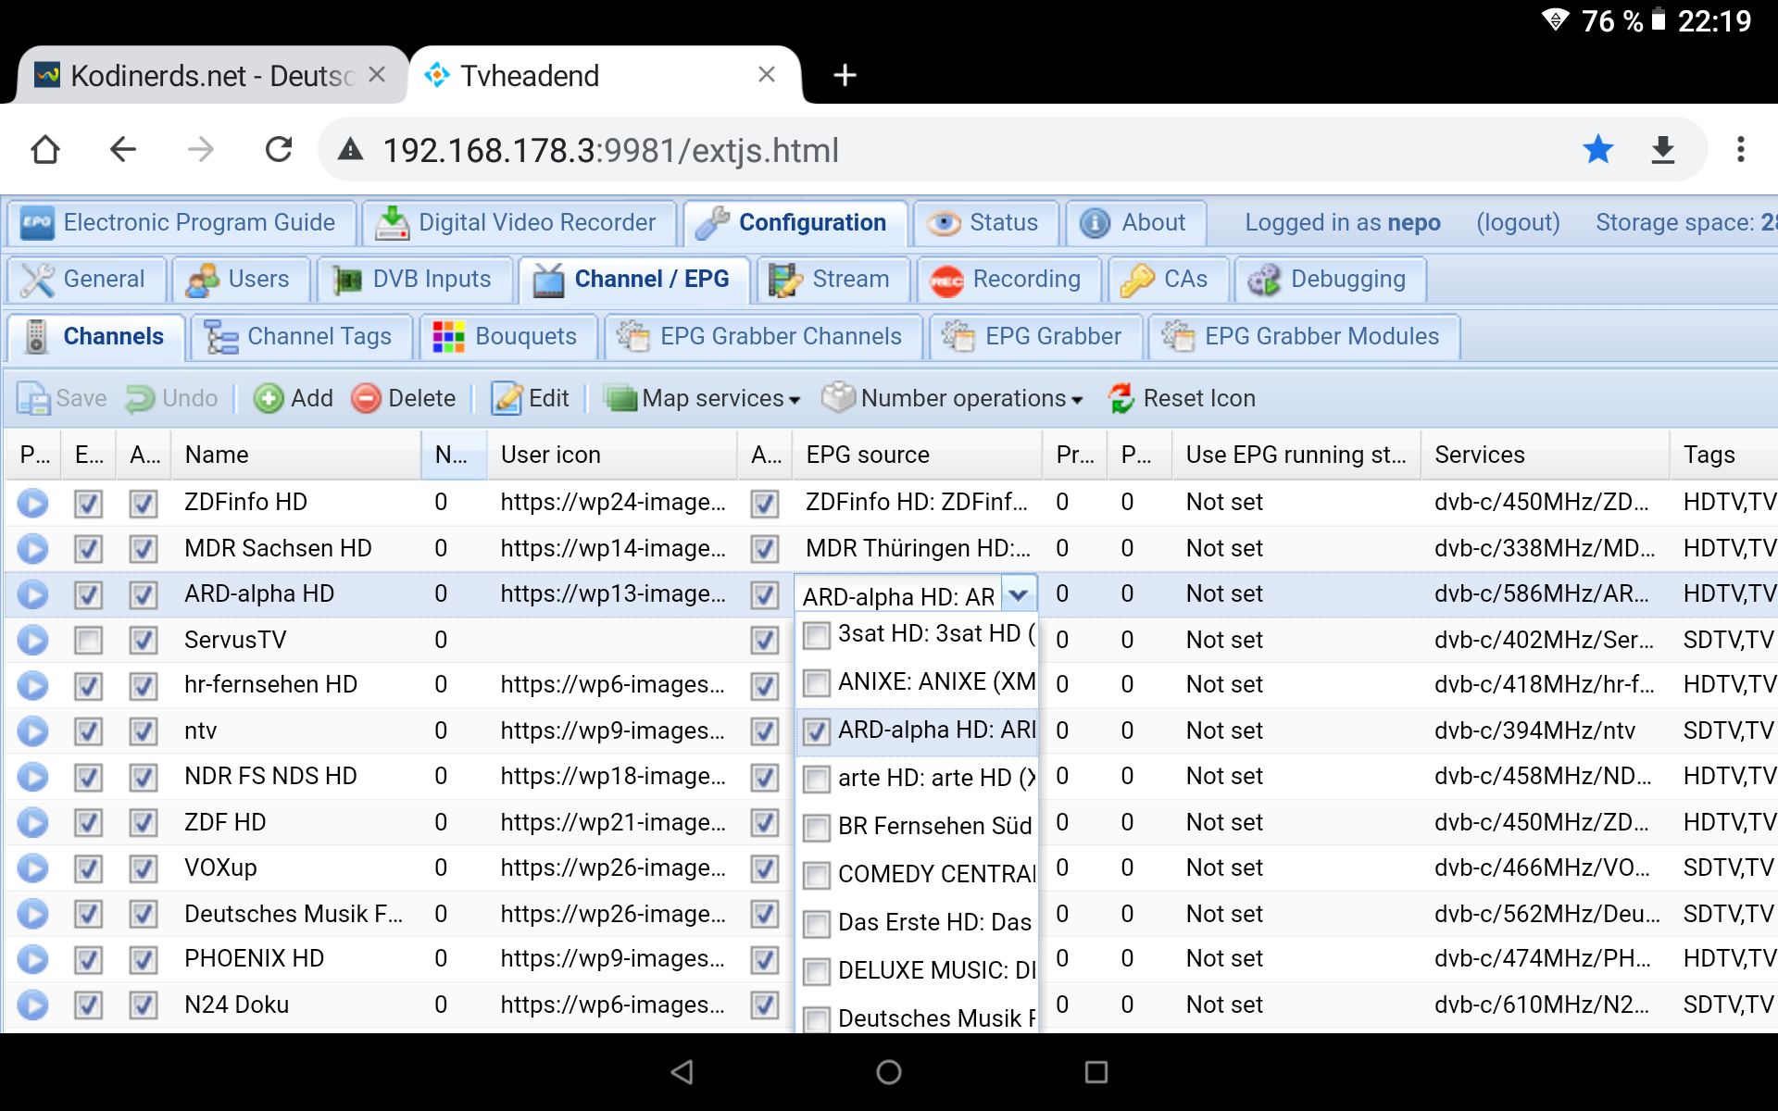1778x1111 pixels.
Task: Toggle the bookmark star
Action: tap(1597, 149)
